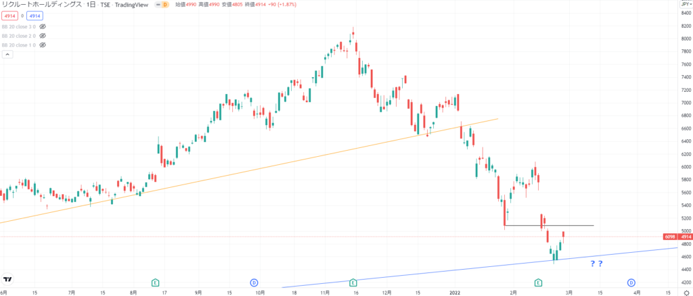Click the 1日 interval in the chart title
Viewport: 693px width, 296px height.
click(x=91, y=5)
